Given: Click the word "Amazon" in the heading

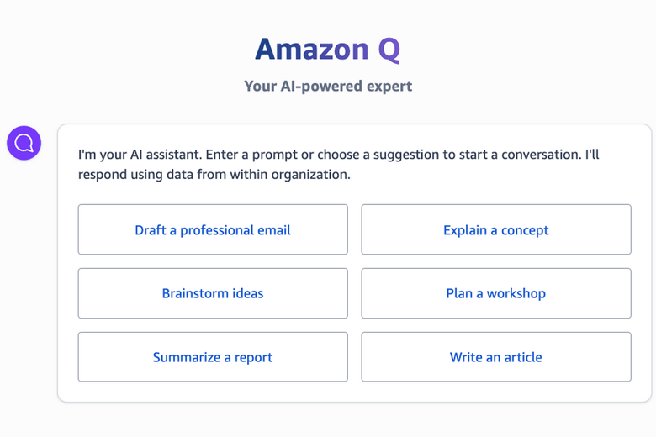Looking at the screenshot, I should coord(311,49).
